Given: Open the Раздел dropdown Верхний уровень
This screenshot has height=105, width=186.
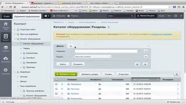Looking at the screenshot, I should [x=93, y=57].
